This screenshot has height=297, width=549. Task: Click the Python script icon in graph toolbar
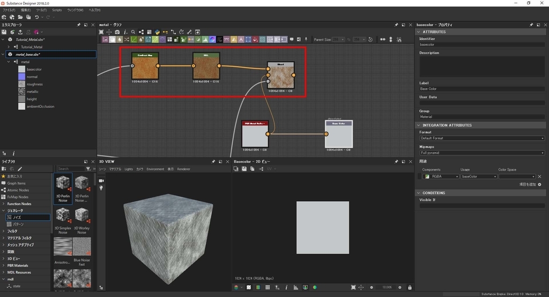[x=157, y=32]
